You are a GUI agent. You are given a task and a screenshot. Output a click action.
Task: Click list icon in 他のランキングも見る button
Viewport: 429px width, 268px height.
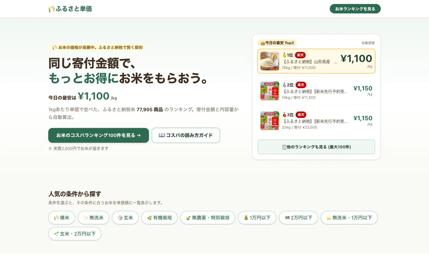coord(284,147)
